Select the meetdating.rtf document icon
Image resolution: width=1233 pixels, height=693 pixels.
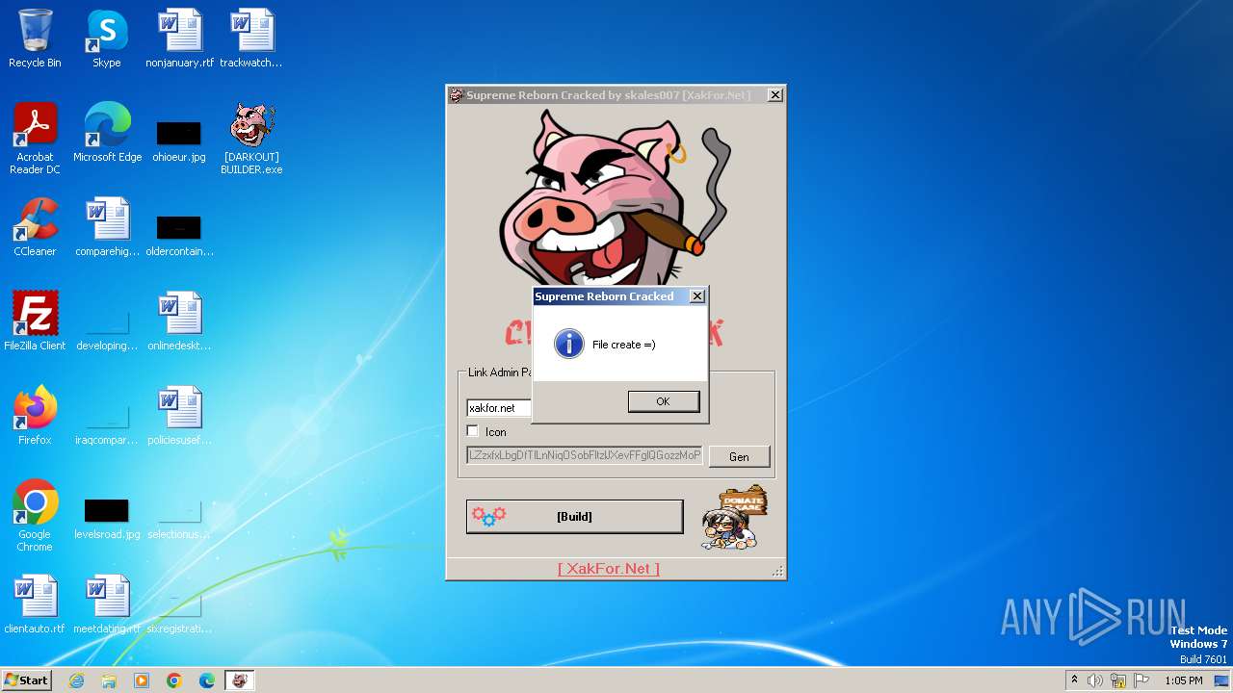(x=107, y=604)
